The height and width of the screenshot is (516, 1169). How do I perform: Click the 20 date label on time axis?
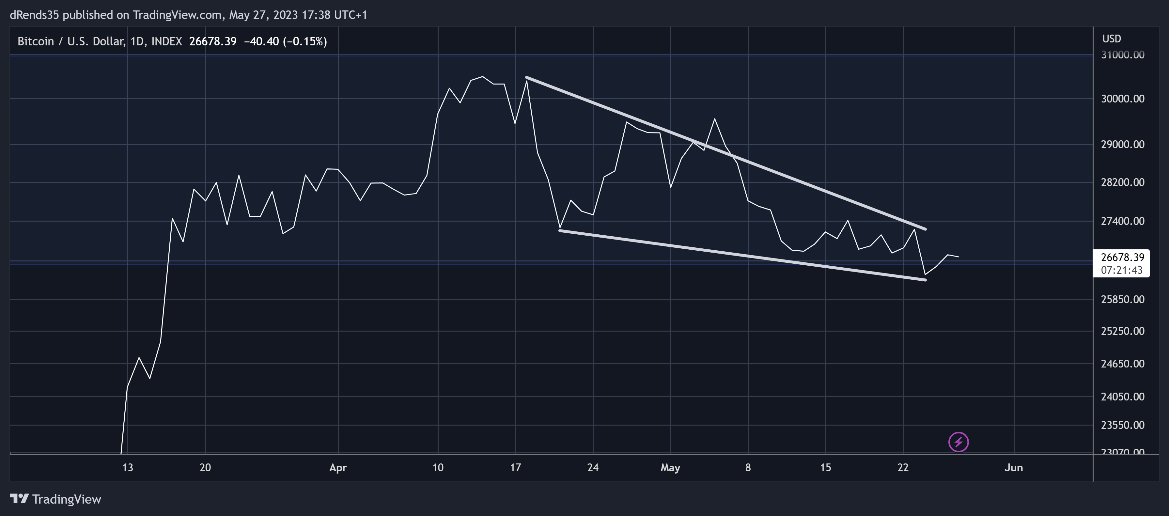click(205, 467)
